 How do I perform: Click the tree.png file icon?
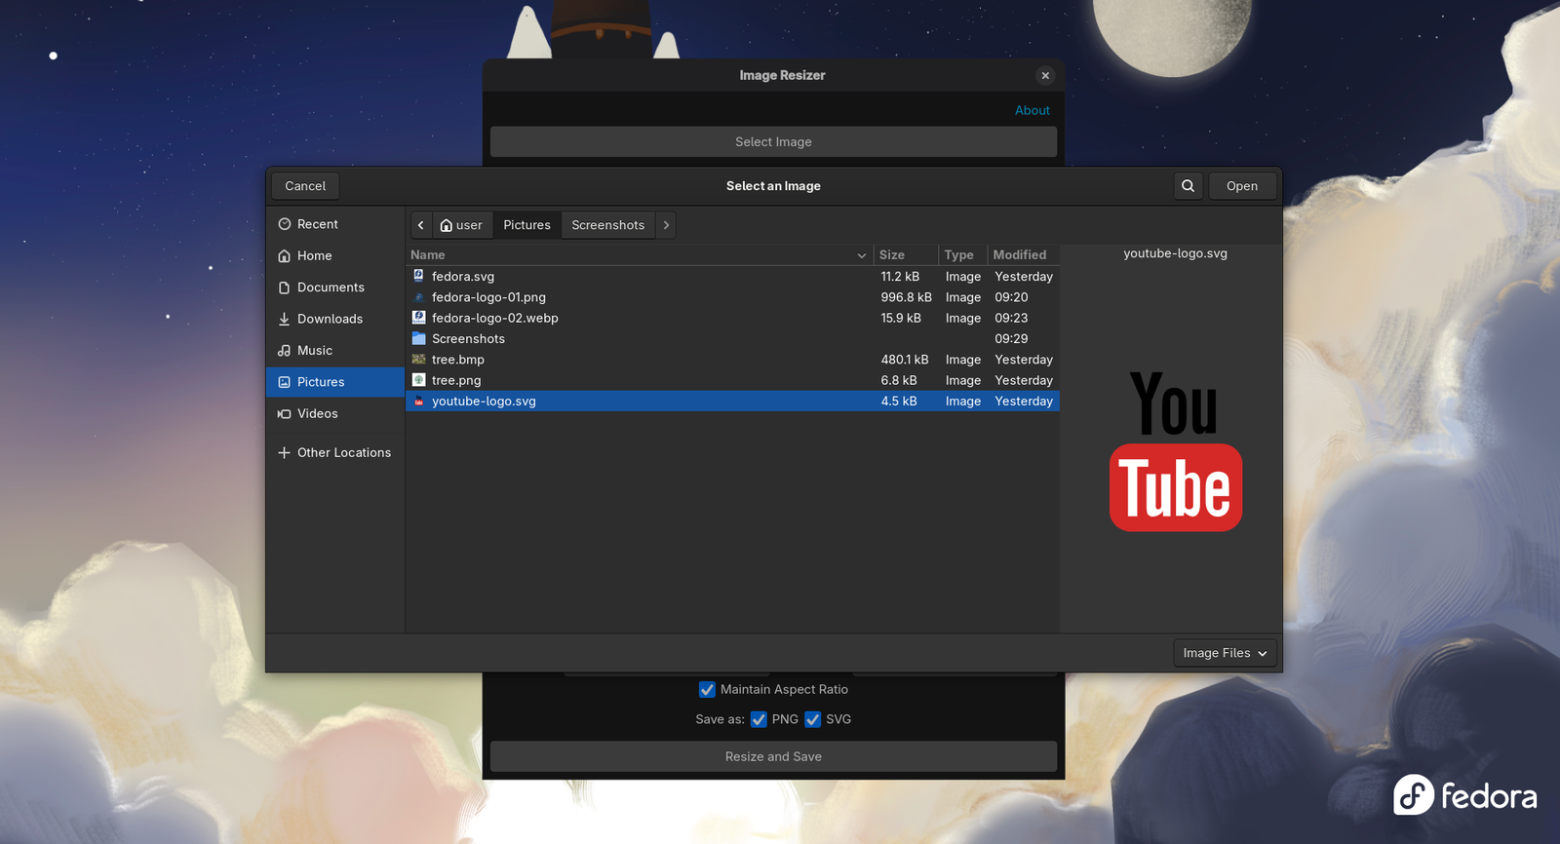tap(418, 380)
